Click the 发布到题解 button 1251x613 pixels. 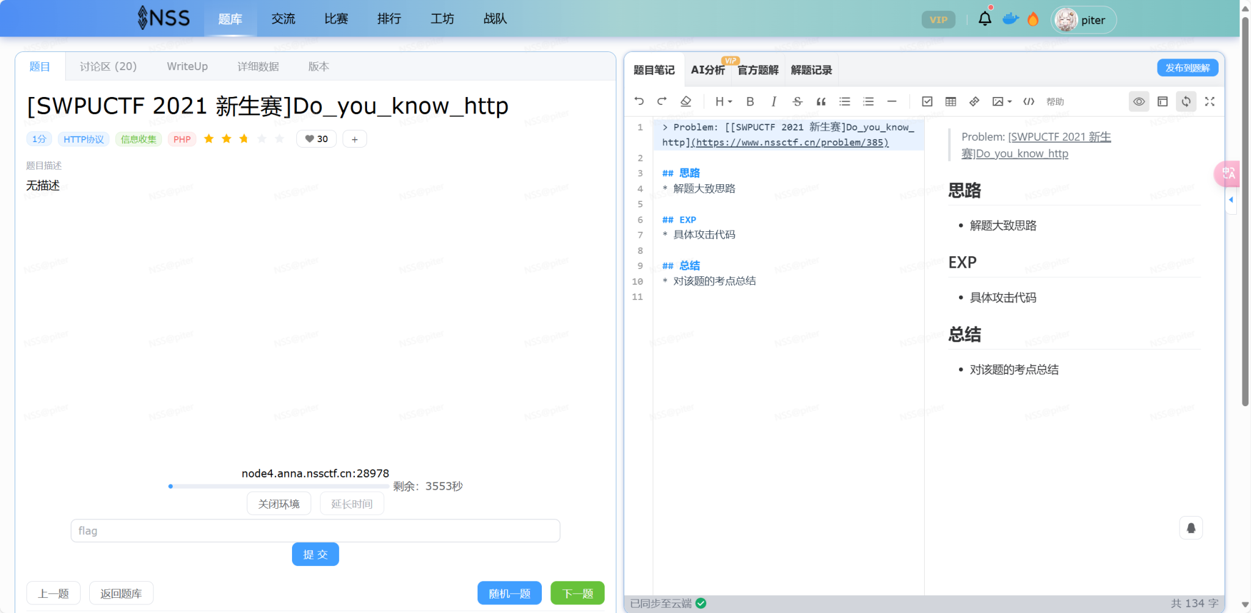click(1187, 67)
